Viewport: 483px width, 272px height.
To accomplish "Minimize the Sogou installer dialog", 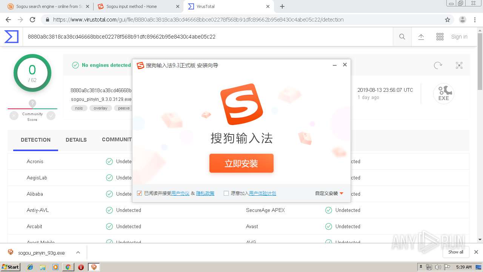I will point(334,65).
